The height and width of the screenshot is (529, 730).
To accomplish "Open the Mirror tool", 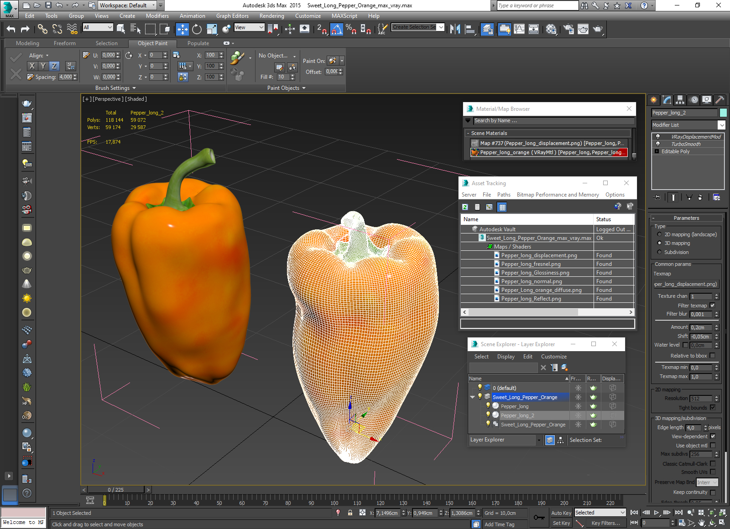I will click(x=455, y=29).
